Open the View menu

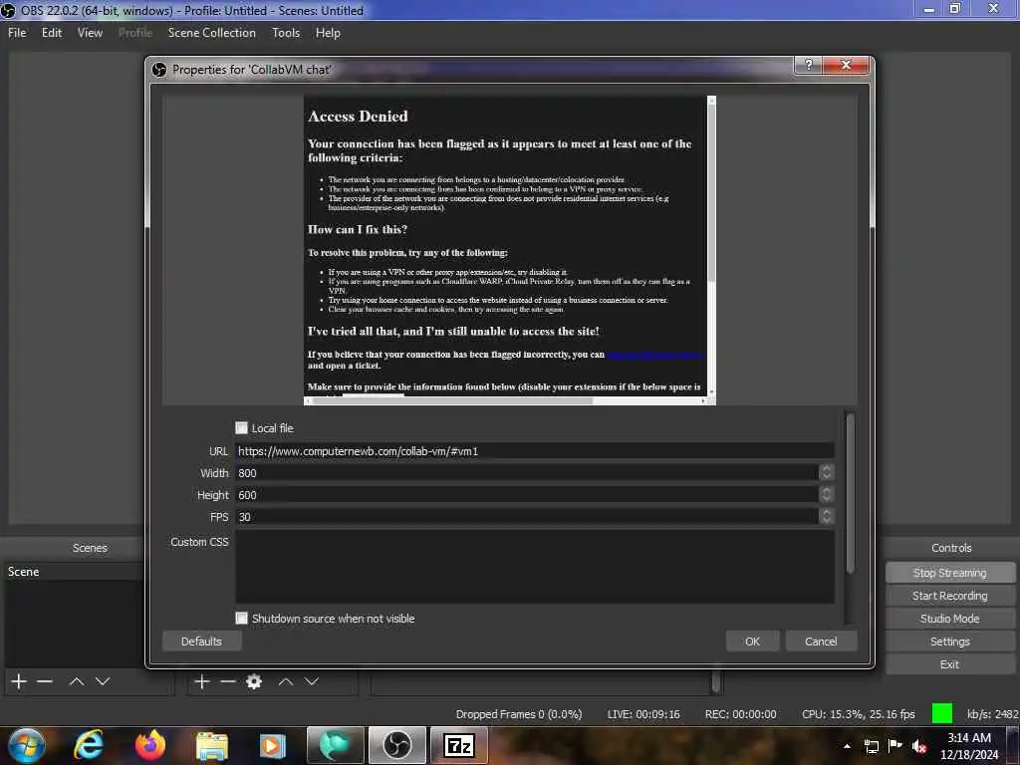90,33
